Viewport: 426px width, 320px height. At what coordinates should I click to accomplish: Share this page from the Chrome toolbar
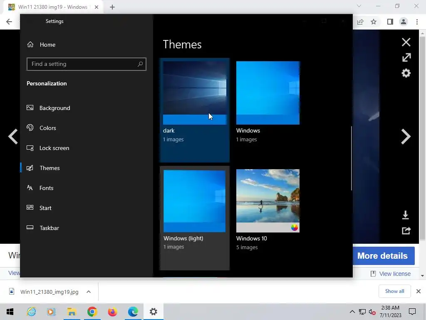[360, 22]
